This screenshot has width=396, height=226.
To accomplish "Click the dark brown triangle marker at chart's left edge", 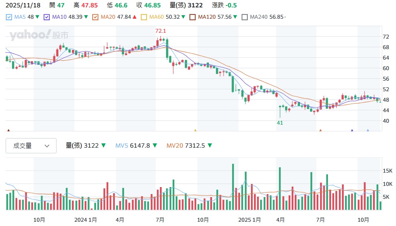I will point(8,131).
